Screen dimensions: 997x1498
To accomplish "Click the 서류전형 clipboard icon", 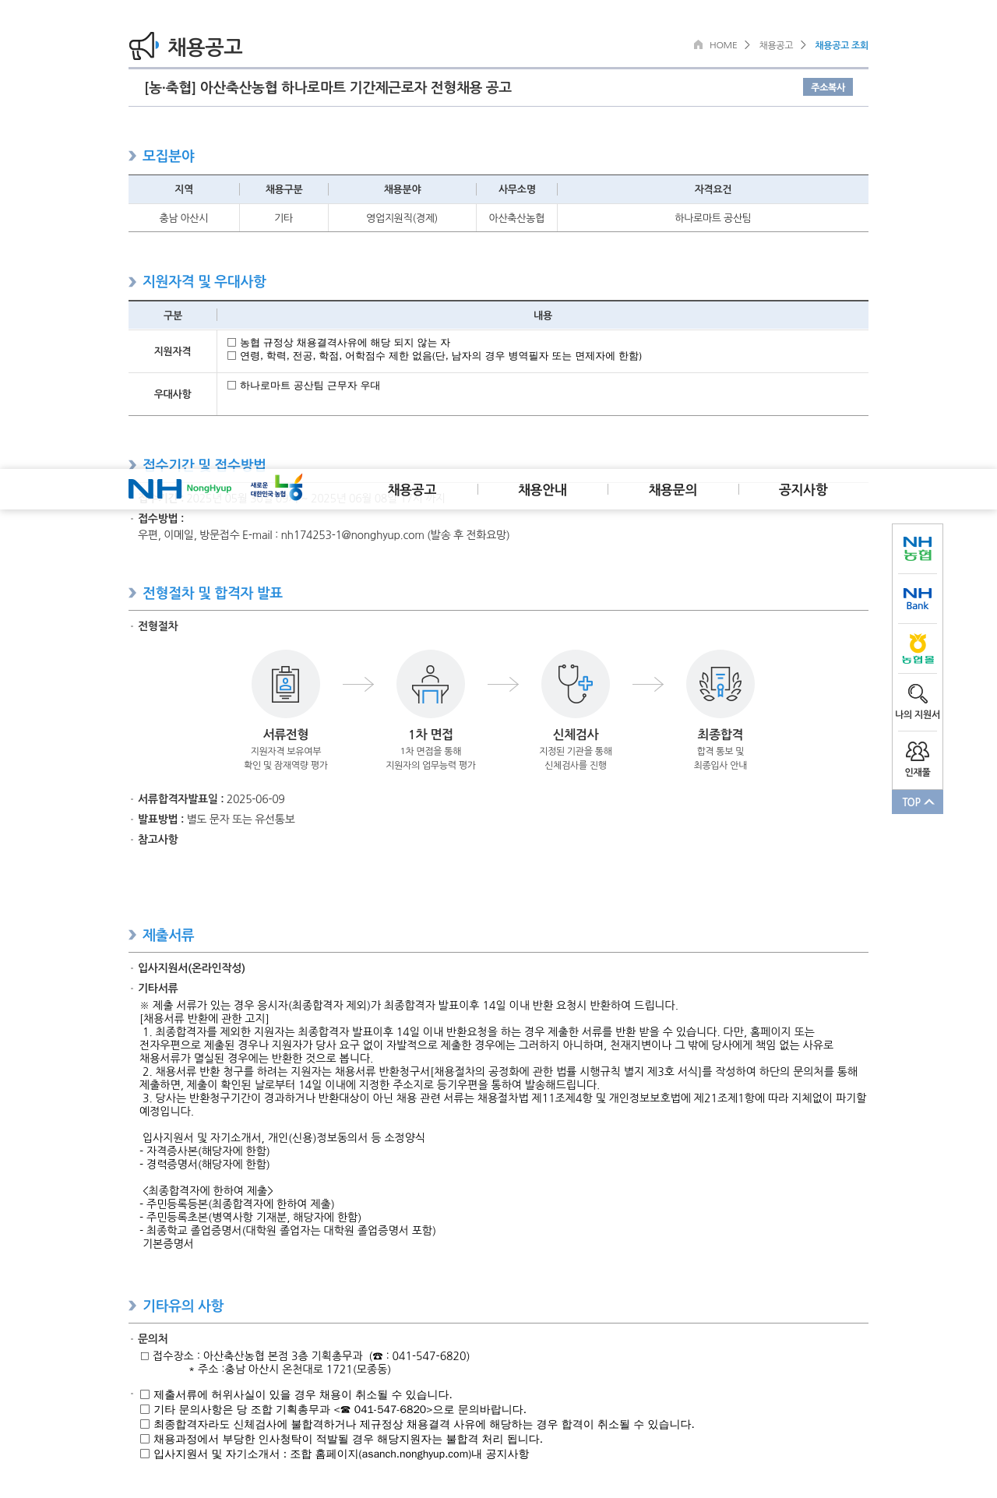I will [x=286, y=684].
